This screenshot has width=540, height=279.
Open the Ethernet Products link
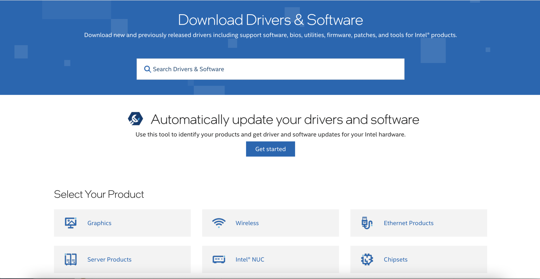click(408, 223)
